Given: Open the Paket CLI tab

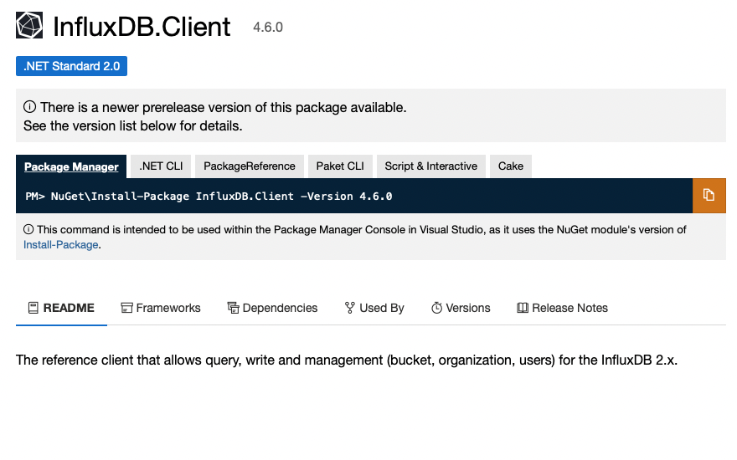Looking at the screenshot, I should click(x=340, y=166).
